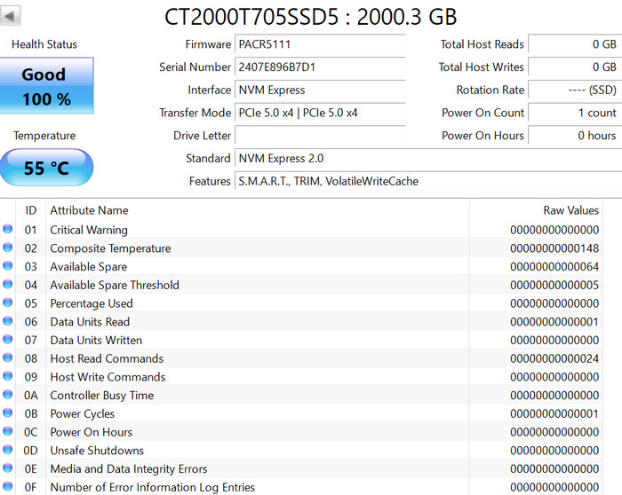Click the Raw Values column header
The image size is (622, 495).
[570, 210]
